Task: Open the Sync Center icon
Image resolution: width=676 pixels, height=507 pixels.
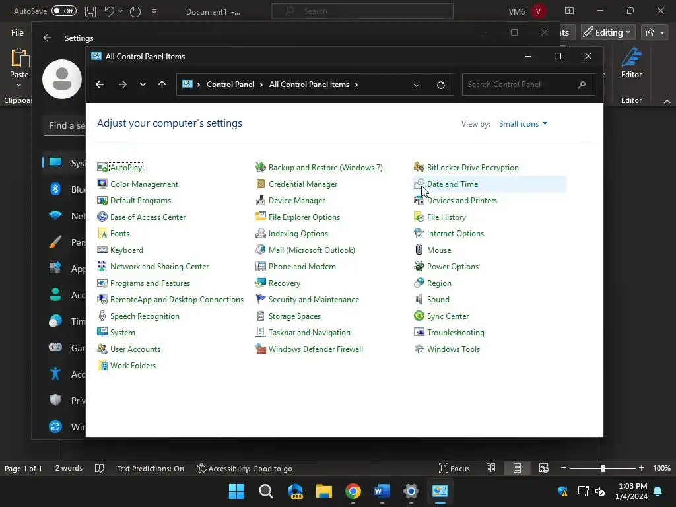Action: tap(419, 316)
